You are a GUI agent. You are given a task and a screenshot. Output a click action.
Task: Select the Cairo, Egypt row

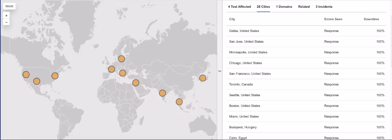(306, 137)
